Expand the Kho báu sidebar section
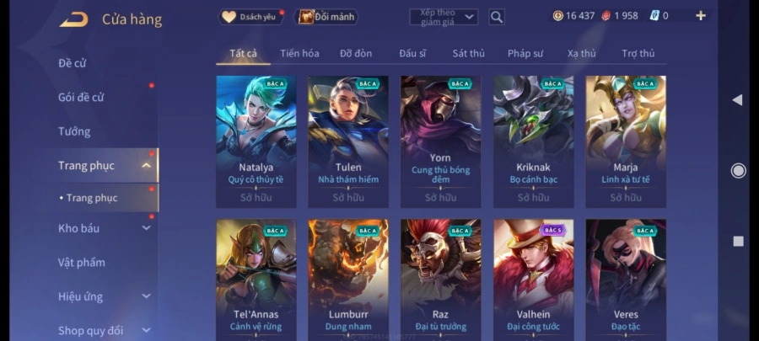Screen dimensions: 759x341 [x=146, y=228]
